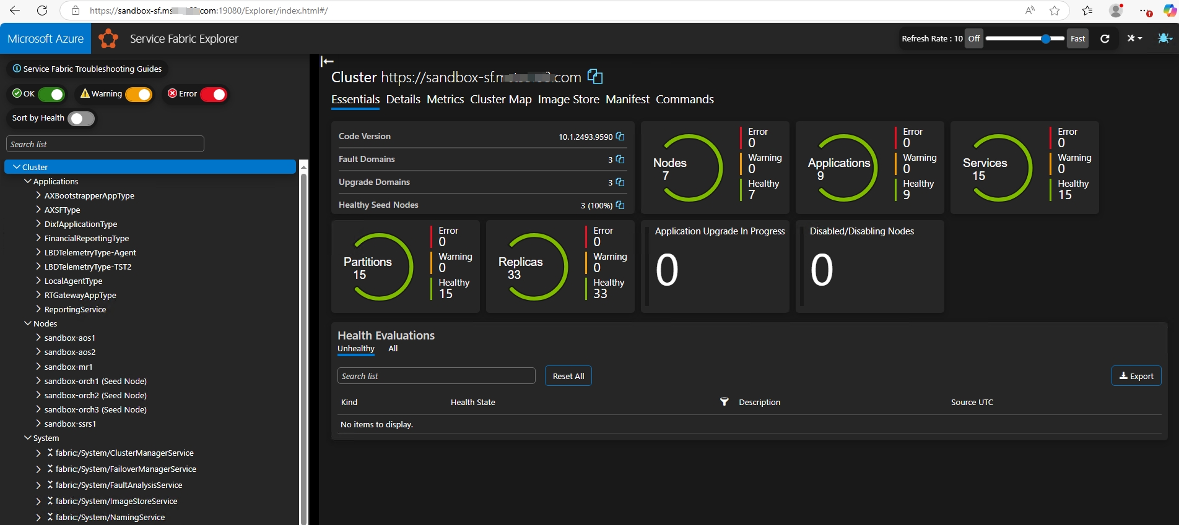Open the Read aloud icon in address bar
The image size is (1179, 525).
(x=1030, y=11)
